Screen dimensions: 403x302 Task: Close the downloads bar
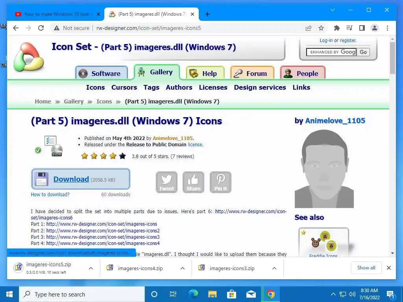388,268
